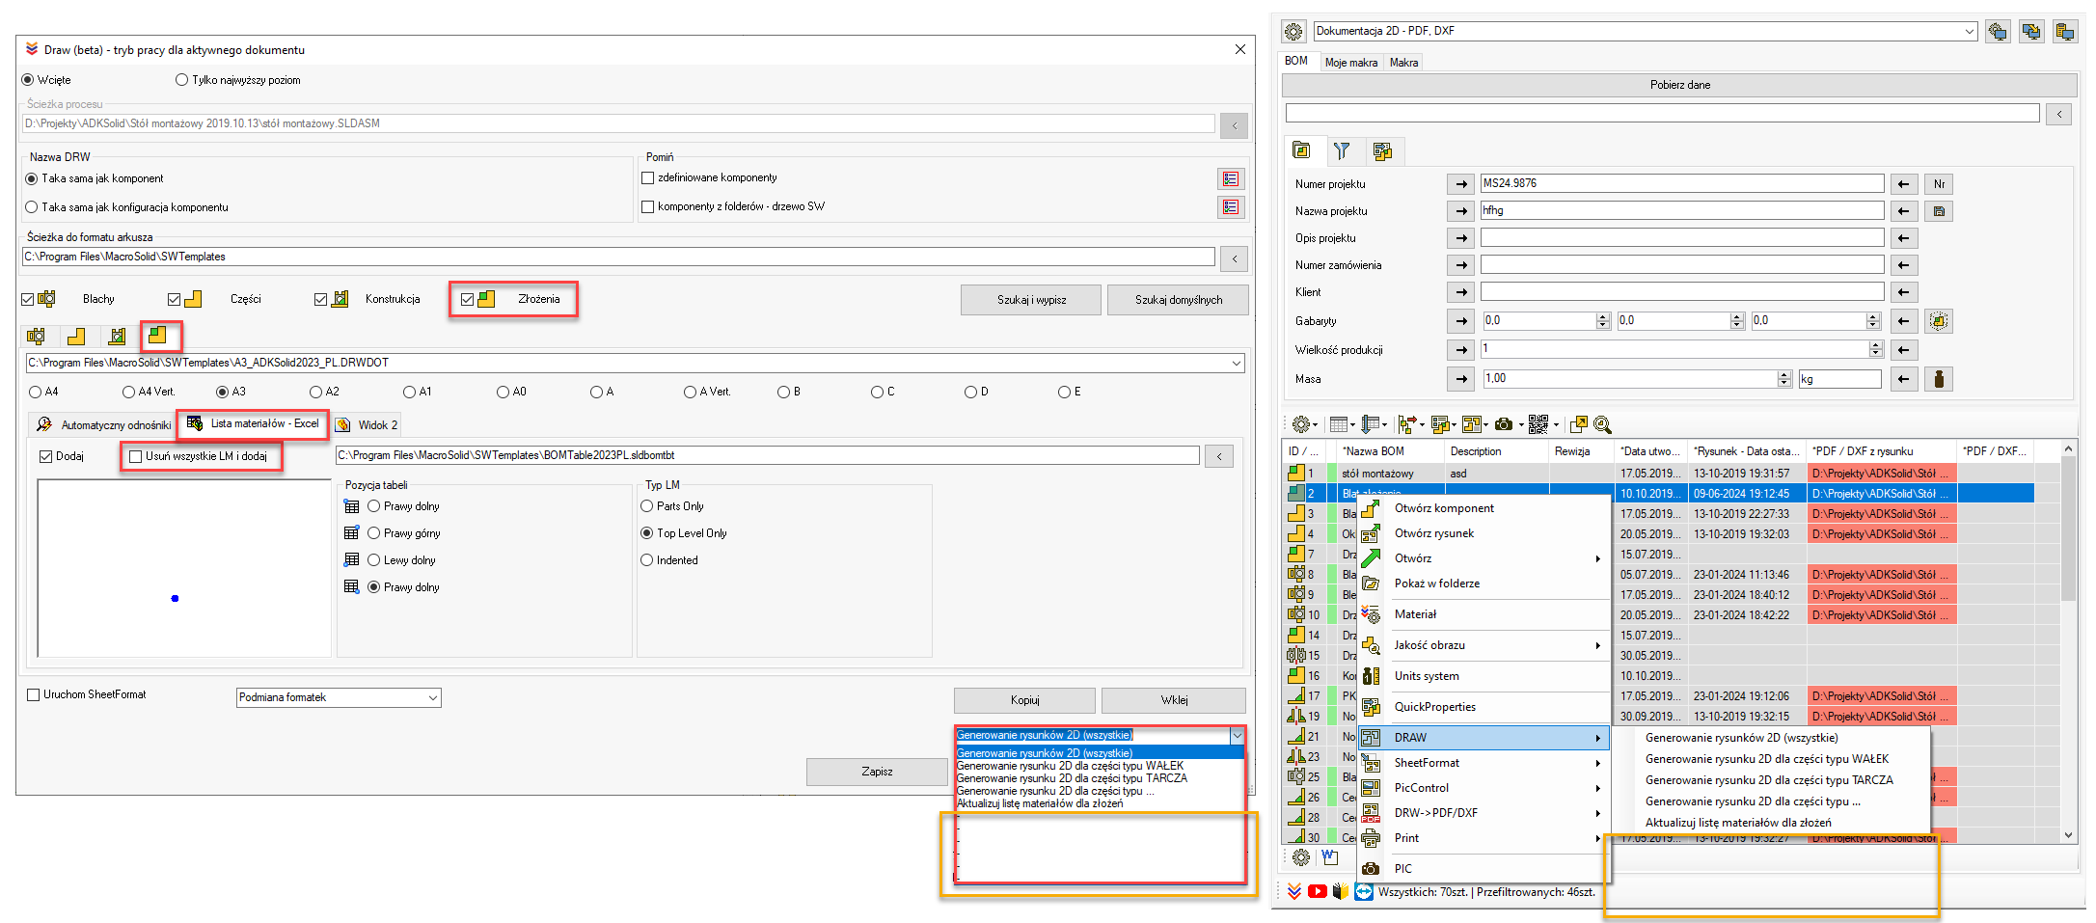Screen dimensions: 2096x923
Task: Expand the A3_ADKSolid2023_PL.DRWDOT template dropdown
Action: tap(1236, 364)
